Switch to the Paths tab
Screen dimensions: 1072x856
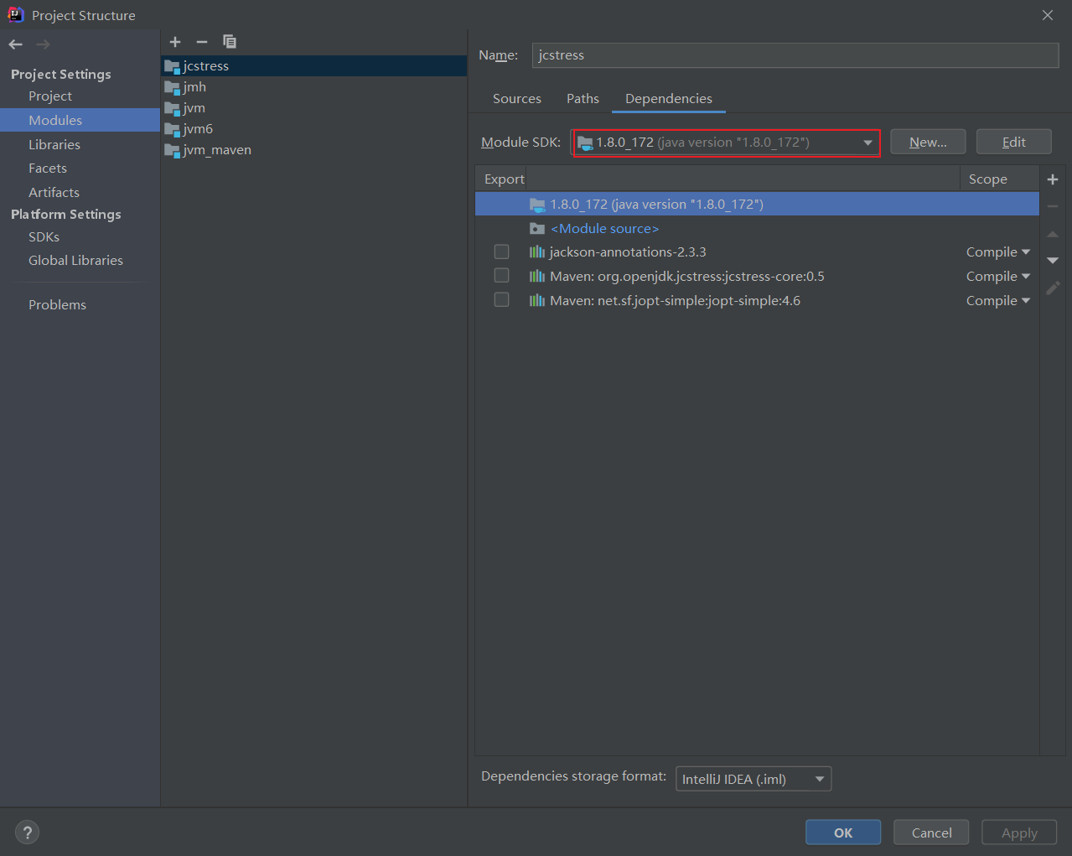583,98
